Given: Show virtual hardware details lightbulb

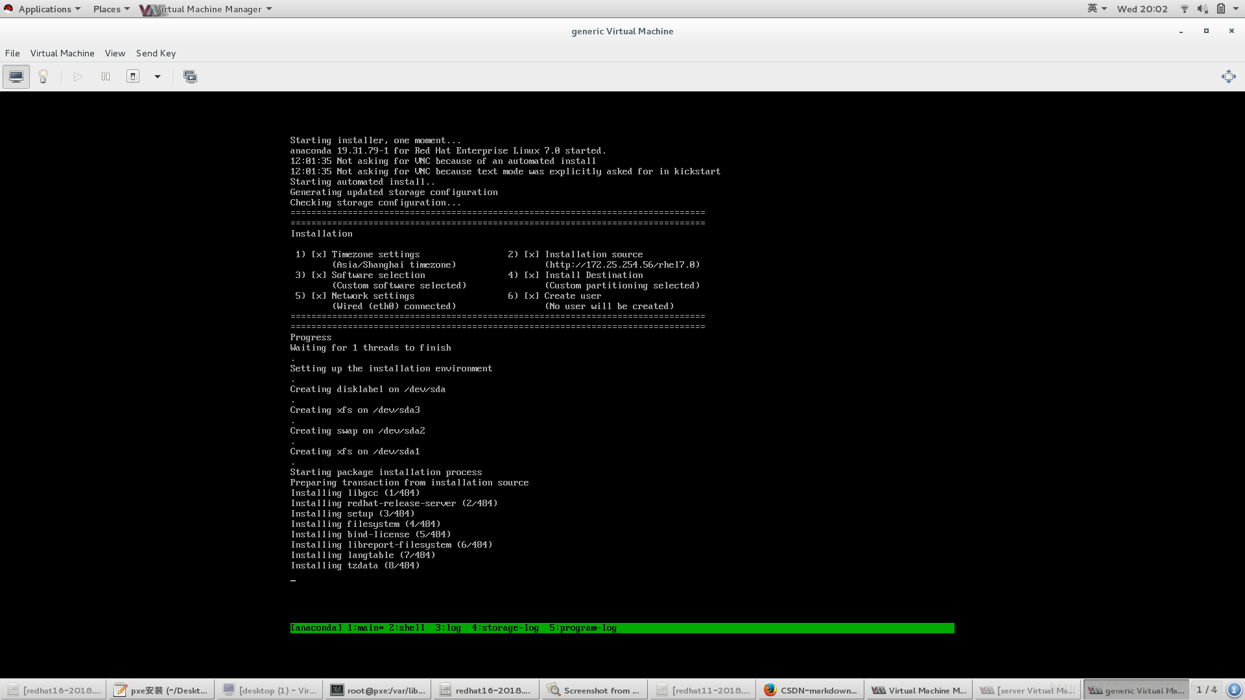Looking at the screenshot, I should (x=43, y=76).
